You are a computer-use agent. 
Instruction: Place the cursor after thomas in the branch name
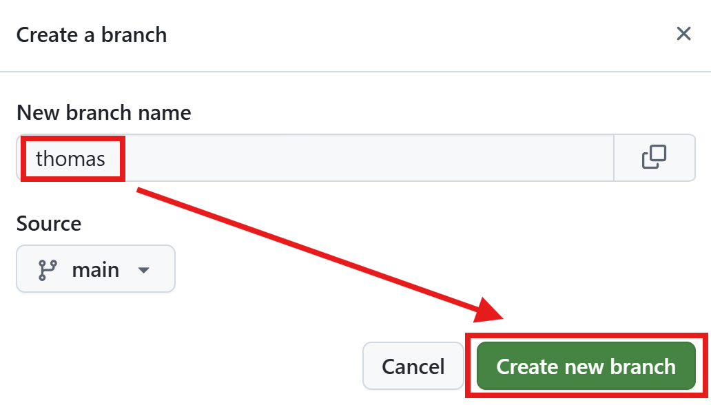pyautogui.click(x=107, y=159)
